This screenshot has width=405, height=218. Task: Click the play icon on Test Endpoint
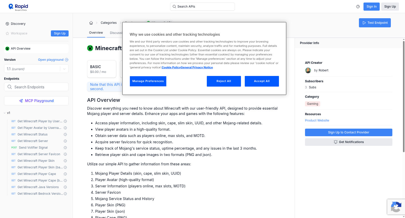pos(364,23)
